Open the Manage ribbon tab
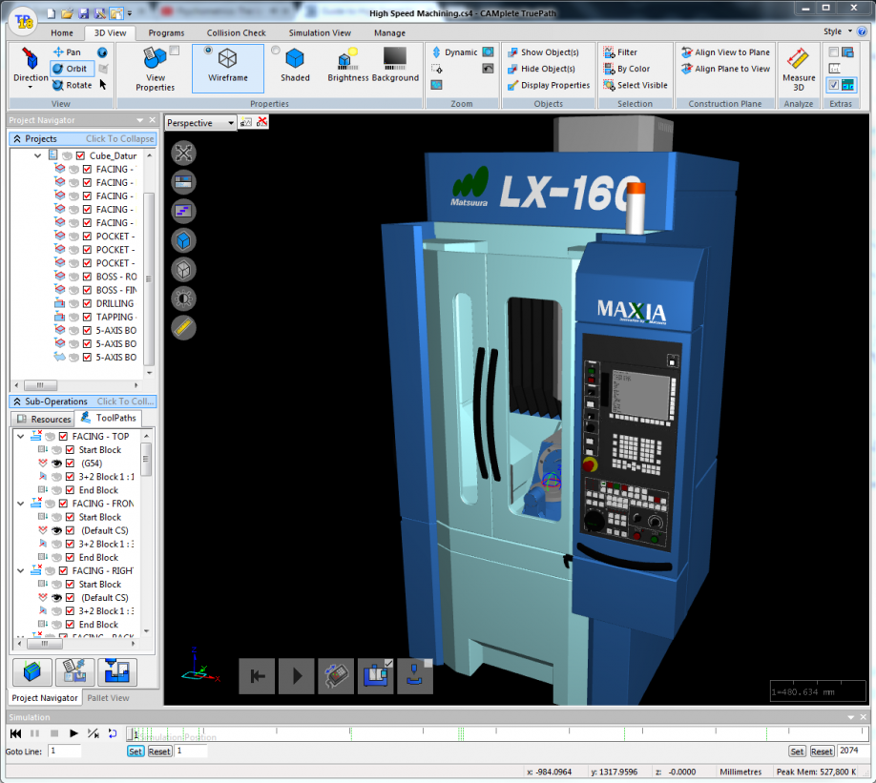The image size is (876, 783). (389, 33)
